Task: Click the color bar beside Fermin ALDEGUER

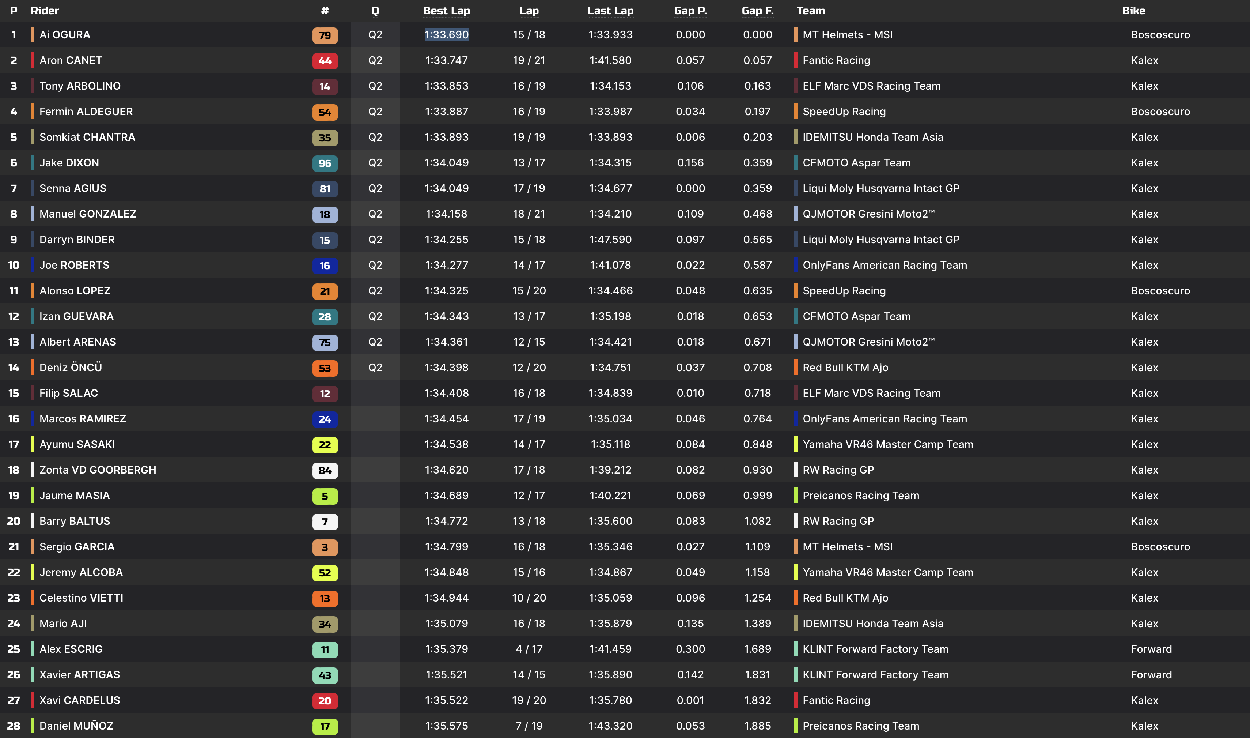Action: (32, 112)
